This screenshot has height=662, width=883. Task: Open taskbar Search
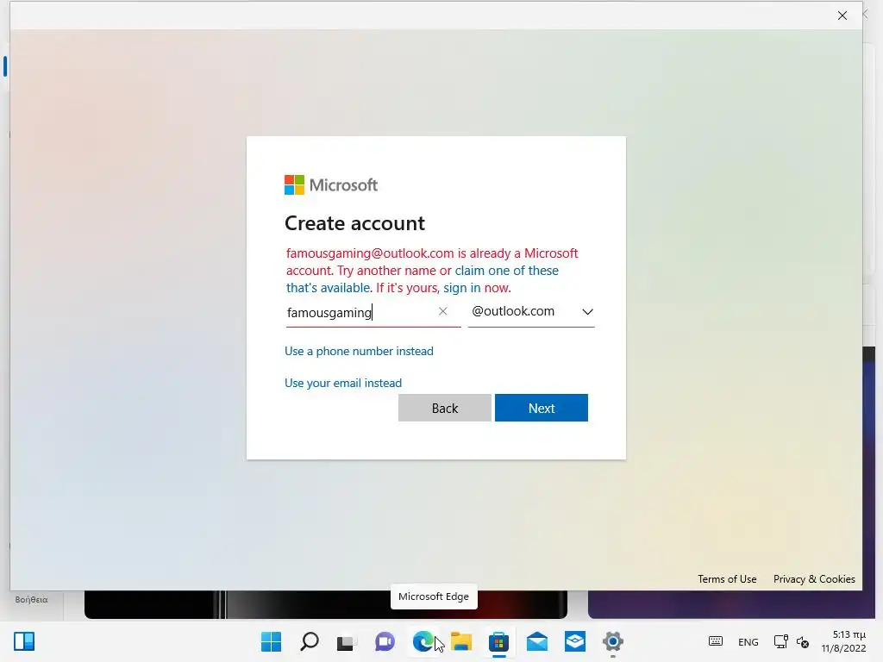point(310,641)
